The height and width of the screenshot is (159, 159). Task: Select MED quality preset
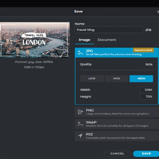(117, 78)
